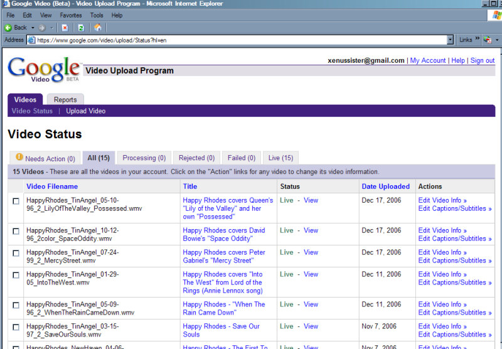Click the Back button label
This screenshot has width=502, height=349.
pyautogui.click(x=20, y=28)
